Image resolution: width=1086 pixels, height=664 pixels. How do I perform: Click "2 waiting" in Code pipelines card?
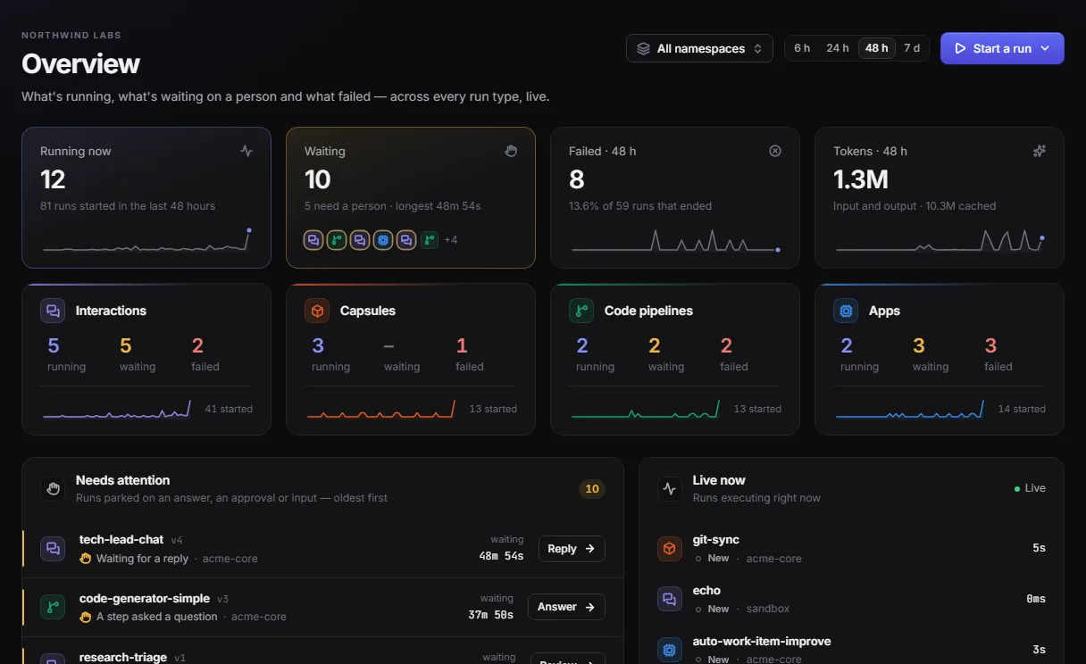[666, 354]
